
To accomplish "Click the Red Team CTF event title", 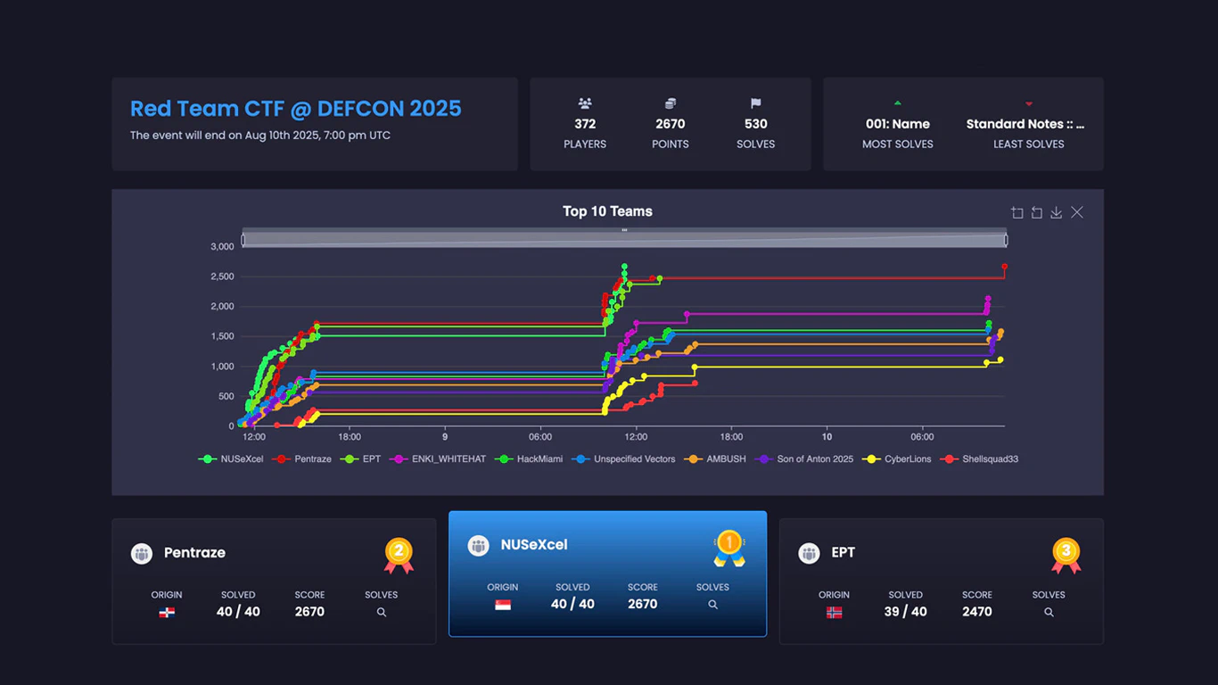I will click(295, 109).
